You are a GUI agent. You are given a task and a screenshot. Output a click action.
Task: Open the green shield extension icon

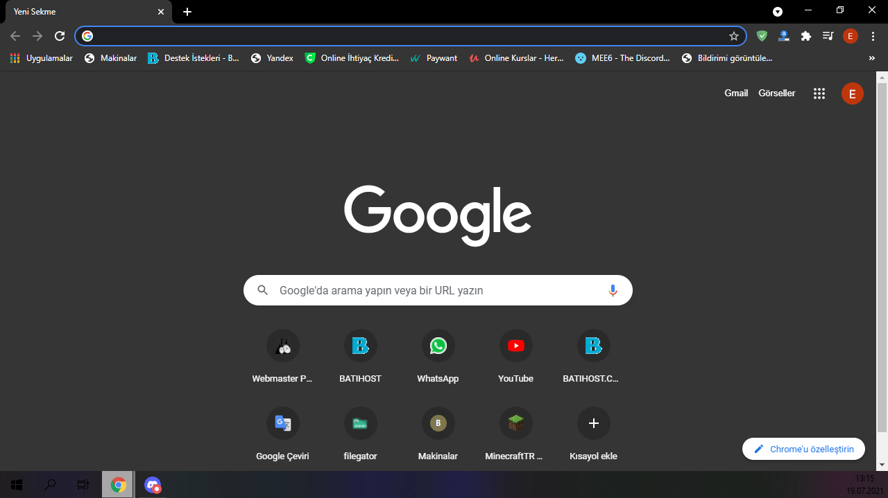point(762,36)
